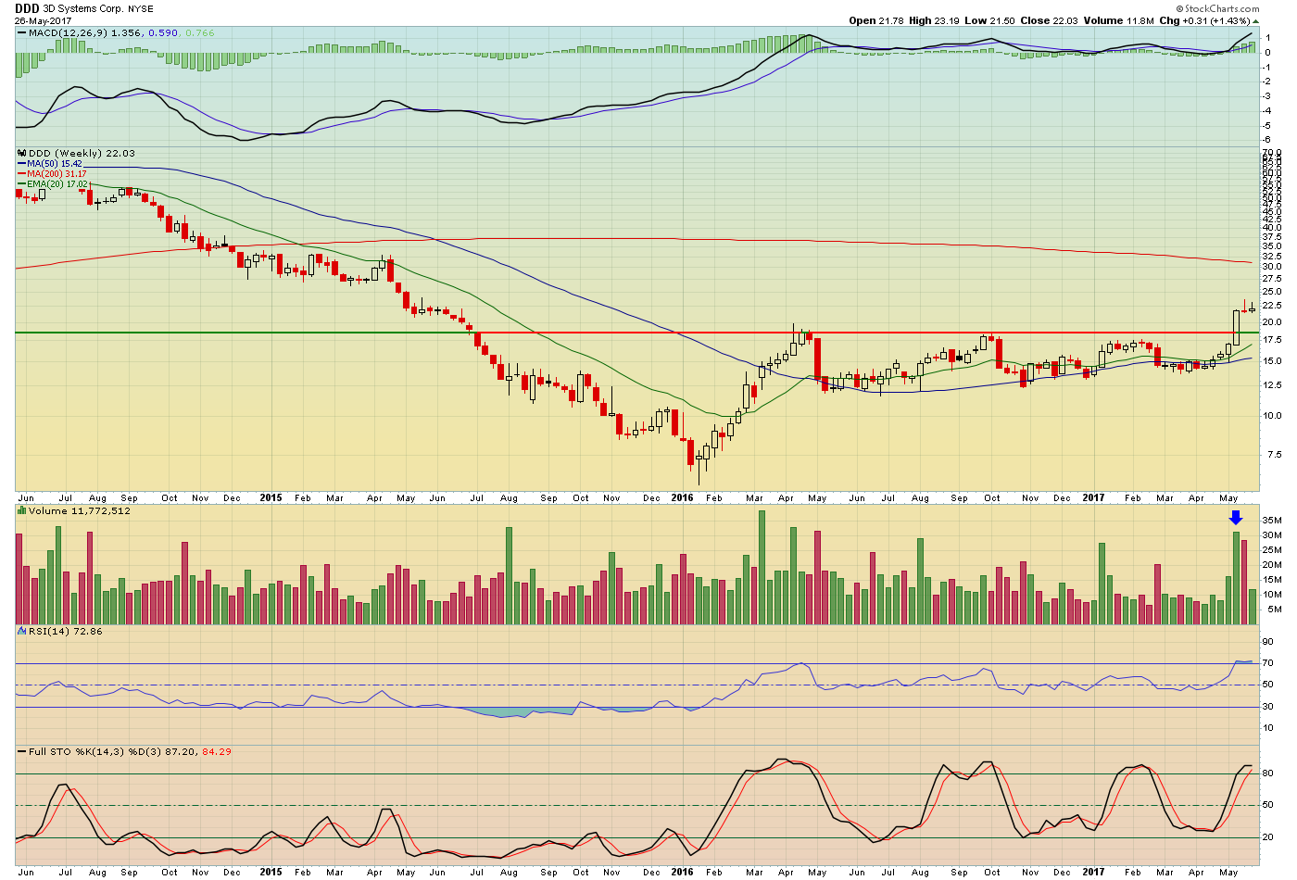This screenshot has height=880, width=1297.
Task: Click "2016" on the axis under the price chart
Action: [x=682, y=497]
